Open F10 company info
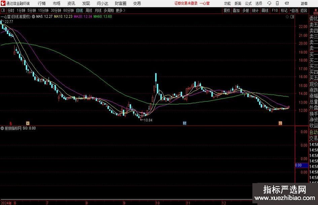This screenshot has height=205, width=318. [x=275, y=10]
